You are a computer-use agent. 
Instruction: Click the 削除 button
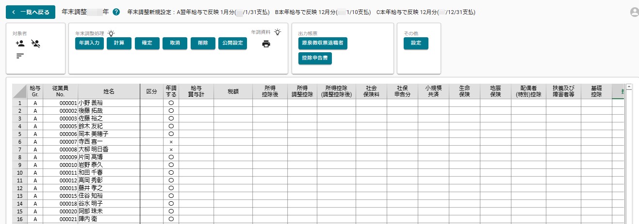[203, 44]
